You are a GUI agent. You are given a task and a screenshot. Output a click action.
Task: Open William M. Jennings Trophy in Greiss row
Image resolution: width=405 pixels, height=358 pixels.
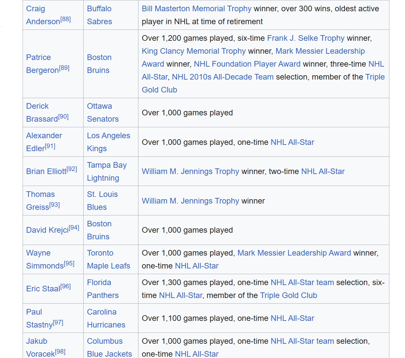click(x=190, y=201)
